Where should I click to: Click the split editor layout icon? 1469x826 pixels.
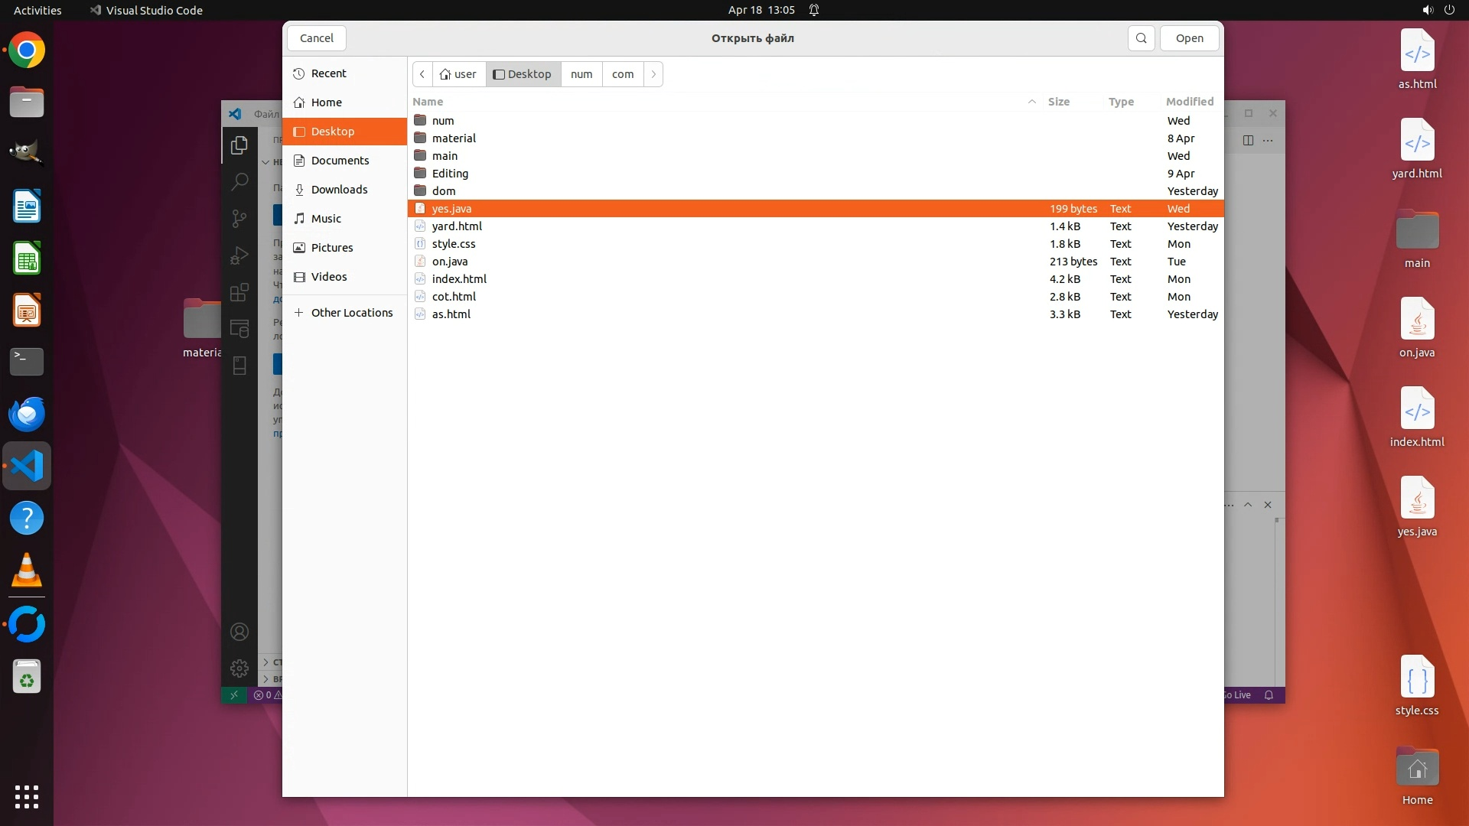tap(1248, 140)
